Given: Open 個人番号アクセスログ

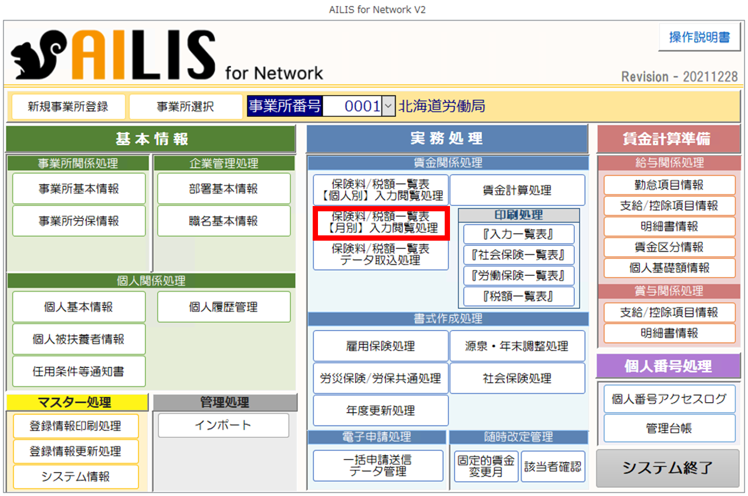Looking at the screenshot, I should [x=669, y=399].
